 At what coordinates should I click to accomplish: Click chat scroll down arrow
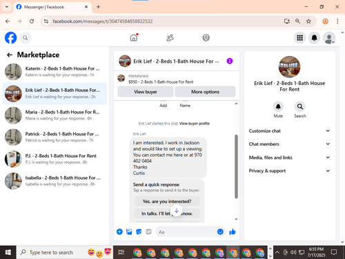pyautogui.click(x=236, y=219)
